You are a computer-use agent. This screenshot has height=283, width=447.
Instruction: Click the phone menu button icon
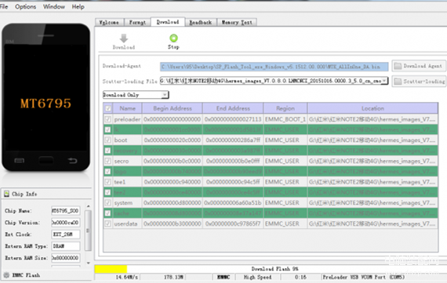point(19,161)
